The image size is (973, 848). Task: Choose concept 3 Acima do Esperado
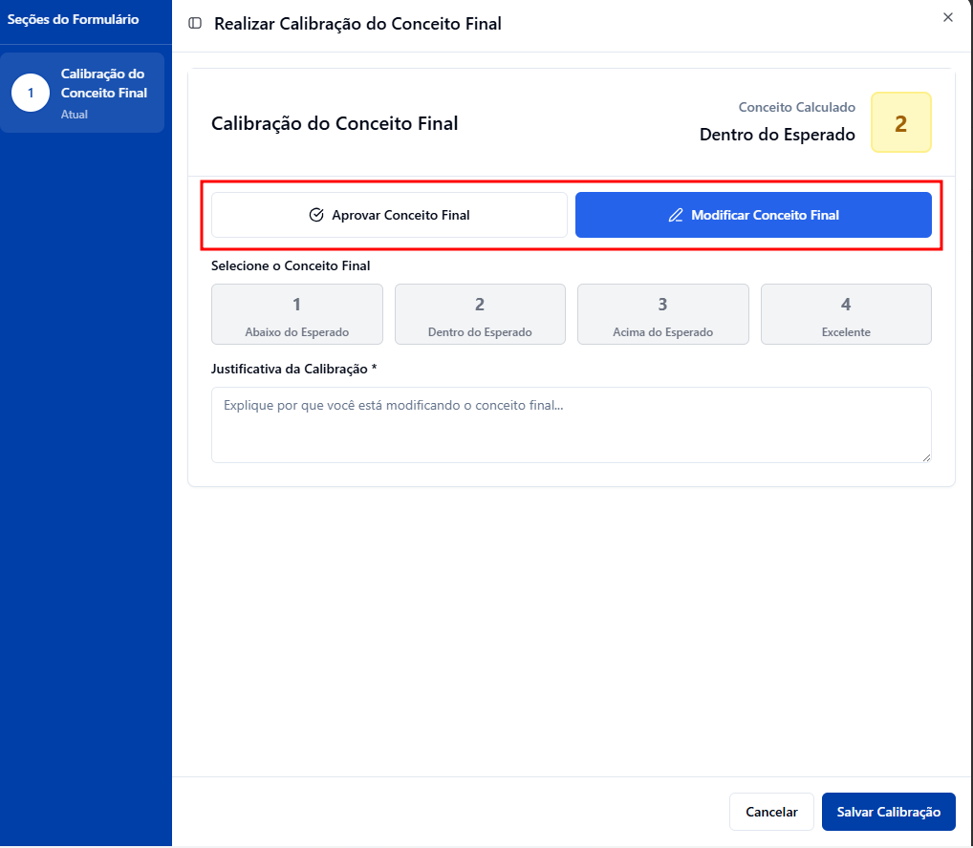(x=662, y=314)
